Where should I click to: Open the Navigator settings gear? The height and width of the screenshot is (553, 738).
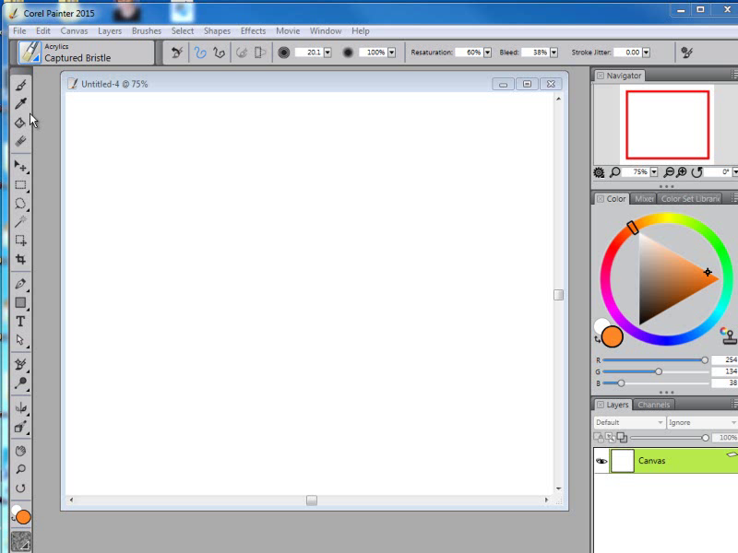point(600,172)
